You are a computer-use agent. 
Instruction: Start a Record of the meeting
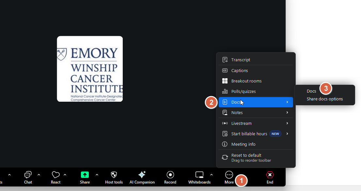pos(170,177)
